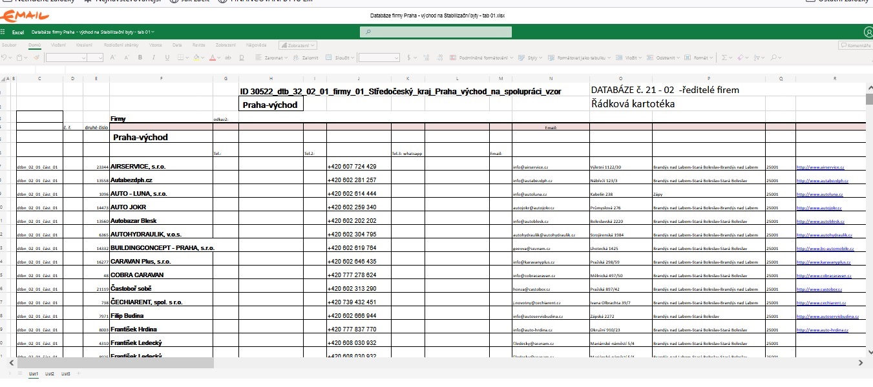Open the font name combo box
This screenshot has height=387, width=873.
pos(66,58)
